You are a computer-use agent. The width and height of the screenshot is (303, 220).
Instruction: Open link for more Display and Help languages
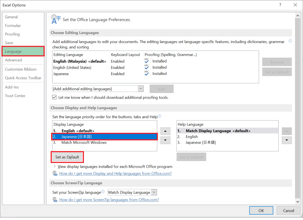pos(115,173)
